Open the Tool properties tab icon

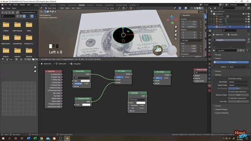[x=209, y=35]
